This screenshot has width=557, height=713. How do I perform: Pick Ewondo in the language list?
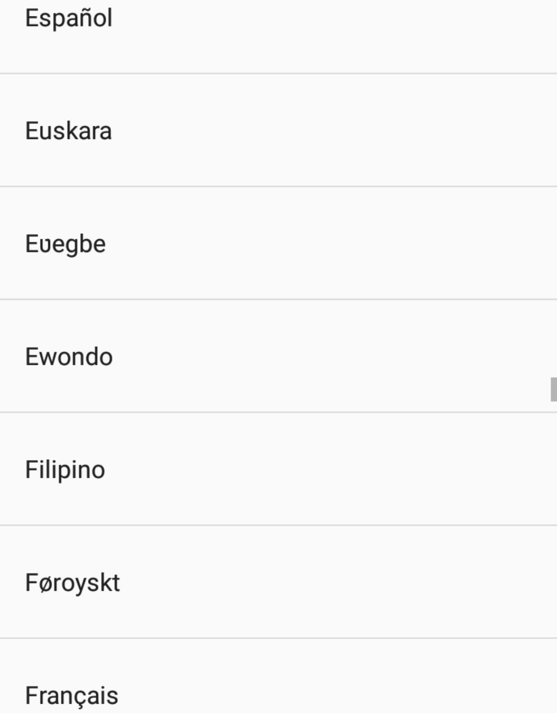point(69,357)
